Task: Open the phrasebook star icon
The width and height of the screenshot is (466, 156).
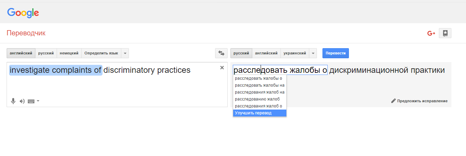Action: 445,33
